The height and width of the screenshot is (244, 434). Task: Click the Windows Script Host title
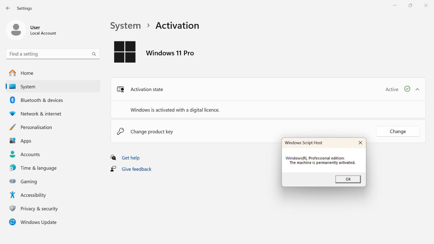(304, 143)
